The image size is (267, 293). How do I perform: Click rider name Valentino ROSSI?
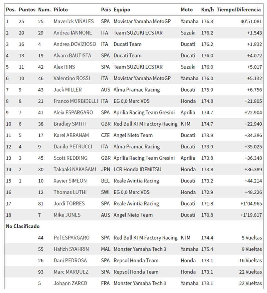click(72, 78)
